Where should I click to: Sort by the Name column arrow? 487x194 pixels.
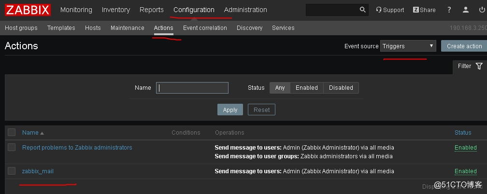tap(42, 133)
